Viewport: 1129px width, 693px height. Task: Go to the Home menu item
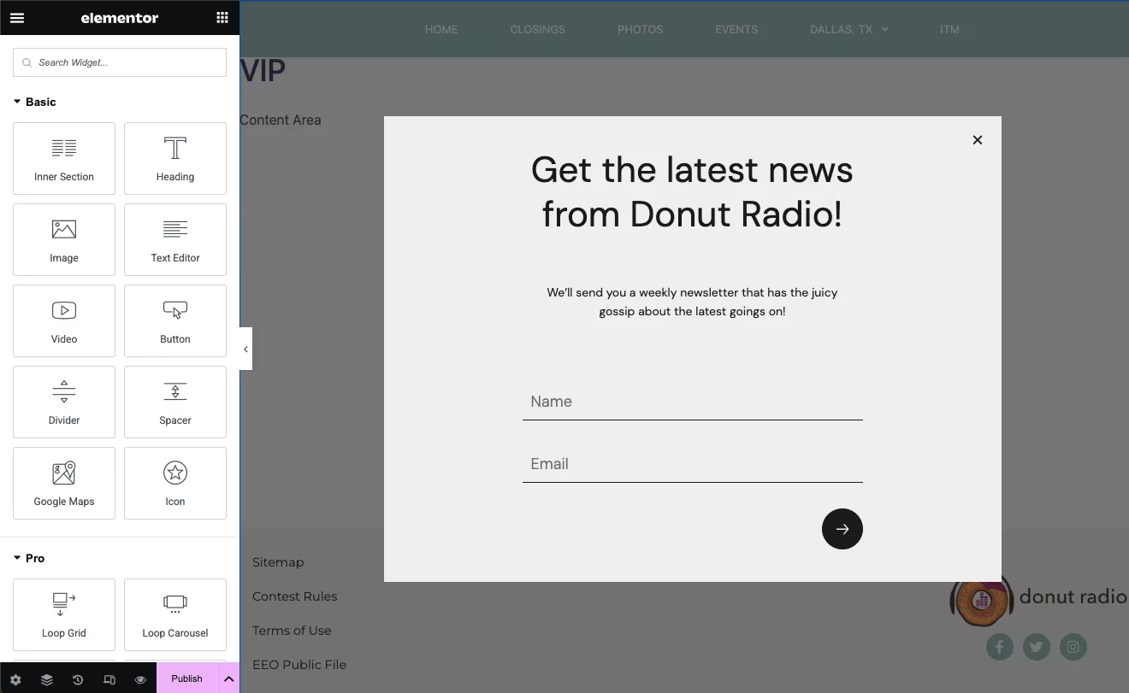[441, 29]
